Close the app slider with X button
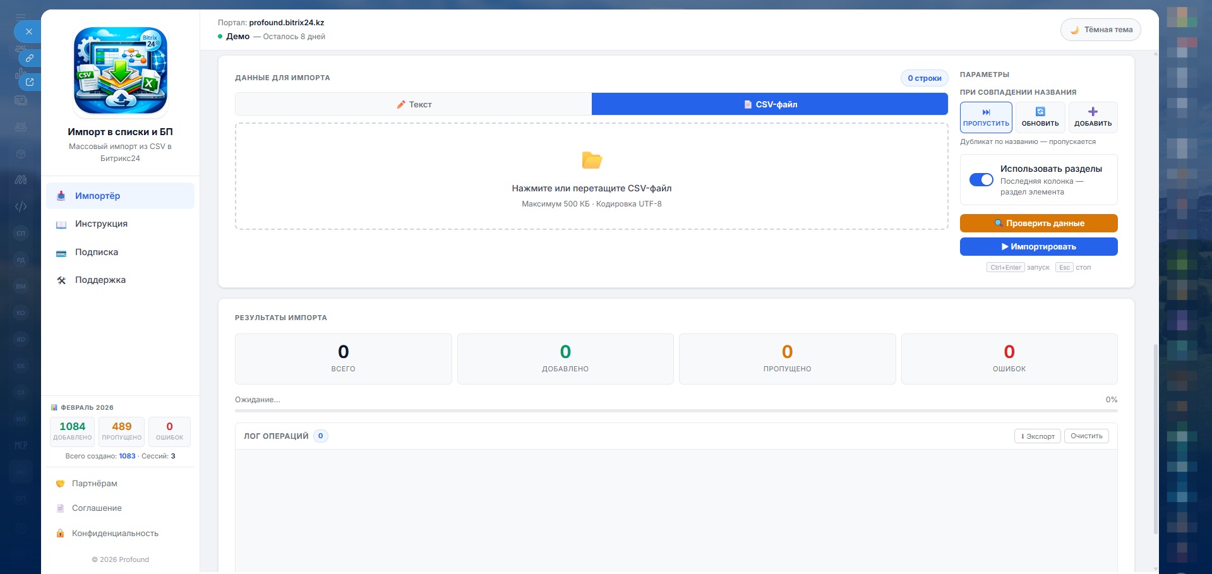This screenshot has width=1212, height=574. (x=28, y=31)
